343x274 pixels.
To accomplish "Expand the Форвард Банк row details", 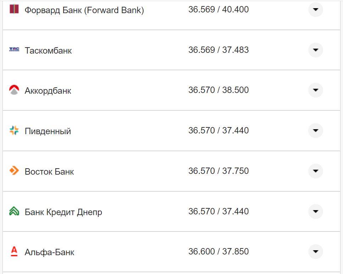I will (x=315, y=10).
